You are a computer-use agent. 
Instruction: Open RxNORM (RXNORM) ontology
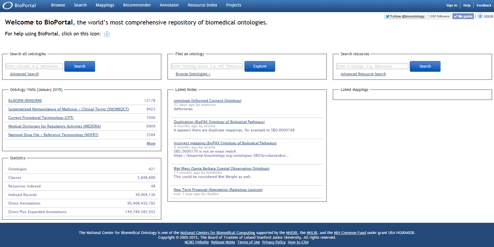point(25,101)
